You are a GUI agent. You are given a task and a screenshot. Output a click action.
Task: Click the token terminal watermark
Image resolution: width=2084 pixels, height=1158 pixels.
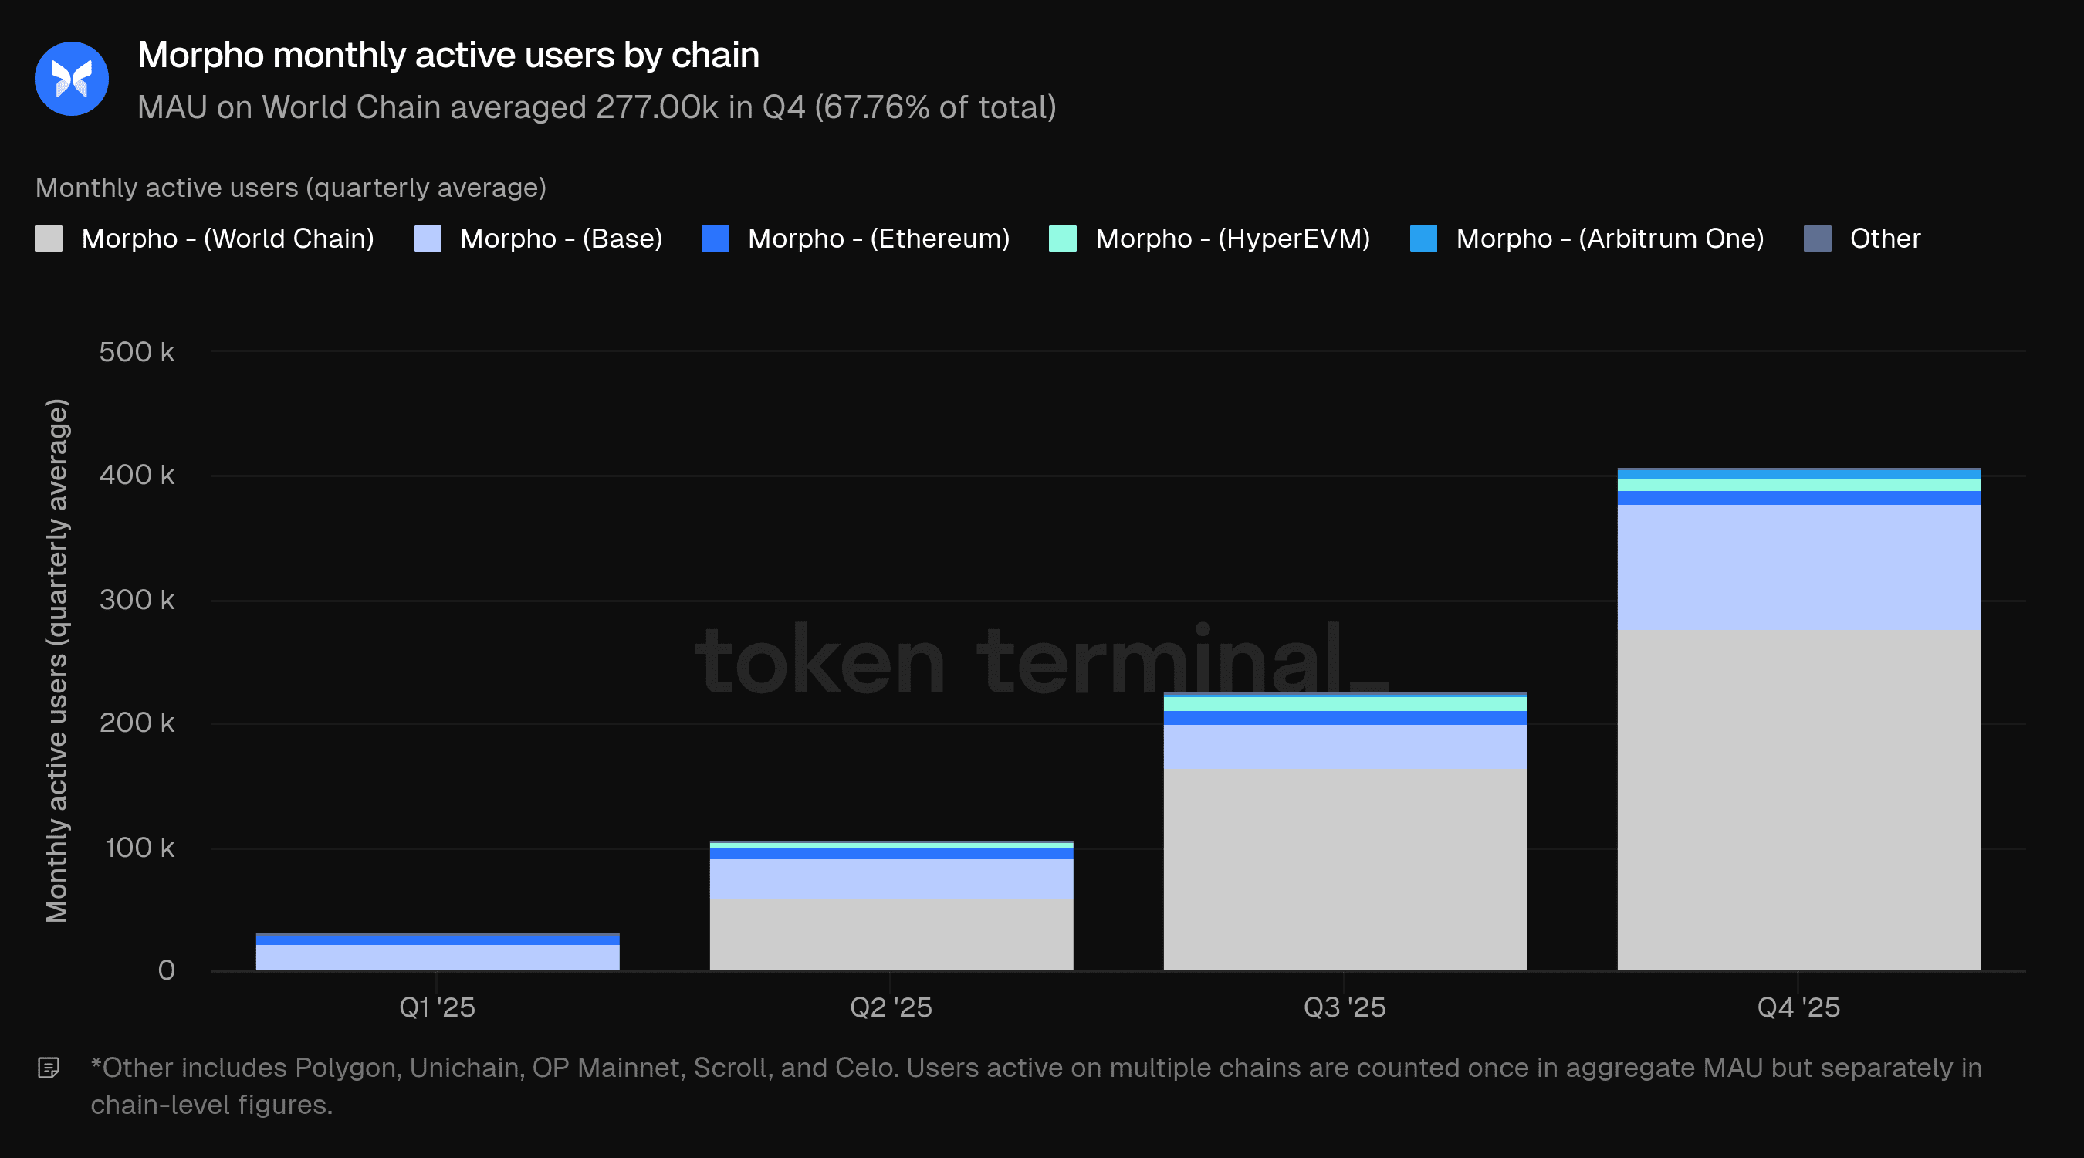point(1040,659)
